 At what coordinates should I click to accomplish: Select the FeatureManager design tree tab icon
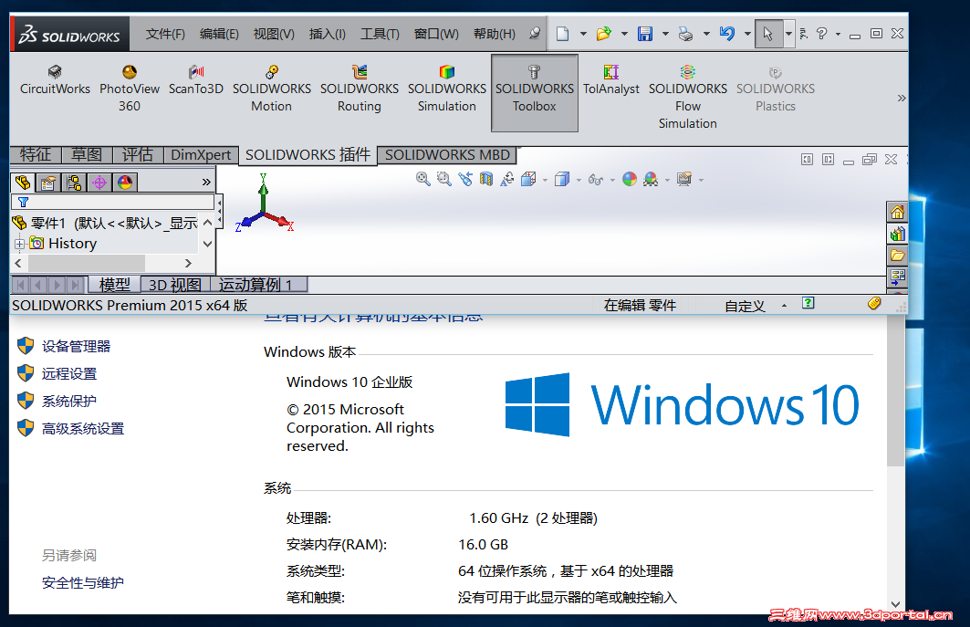click(x=23, y=183)
